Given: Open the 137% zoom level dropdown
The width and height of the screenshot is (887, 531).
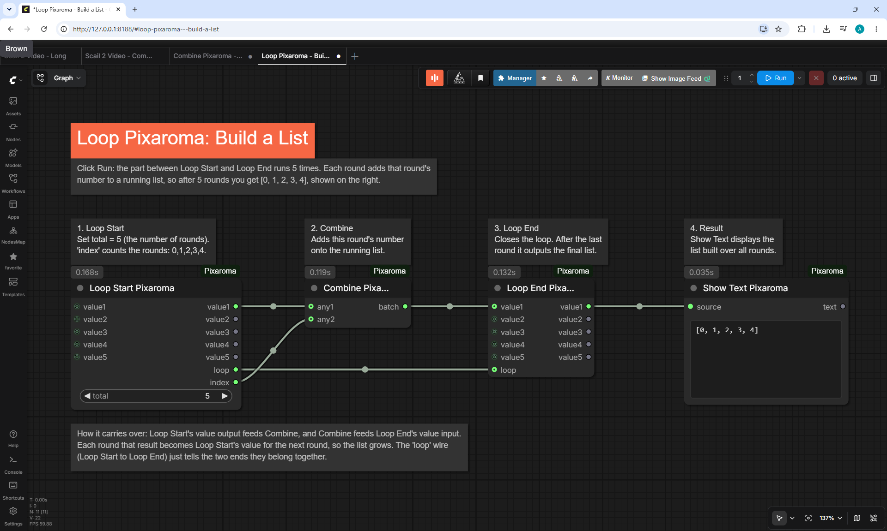Looking at the screenshot, I should (831, 518).
